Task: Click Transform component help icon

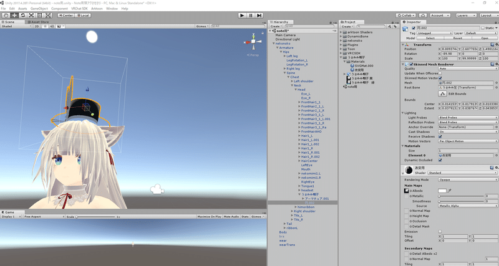Action: click(492, 45)
